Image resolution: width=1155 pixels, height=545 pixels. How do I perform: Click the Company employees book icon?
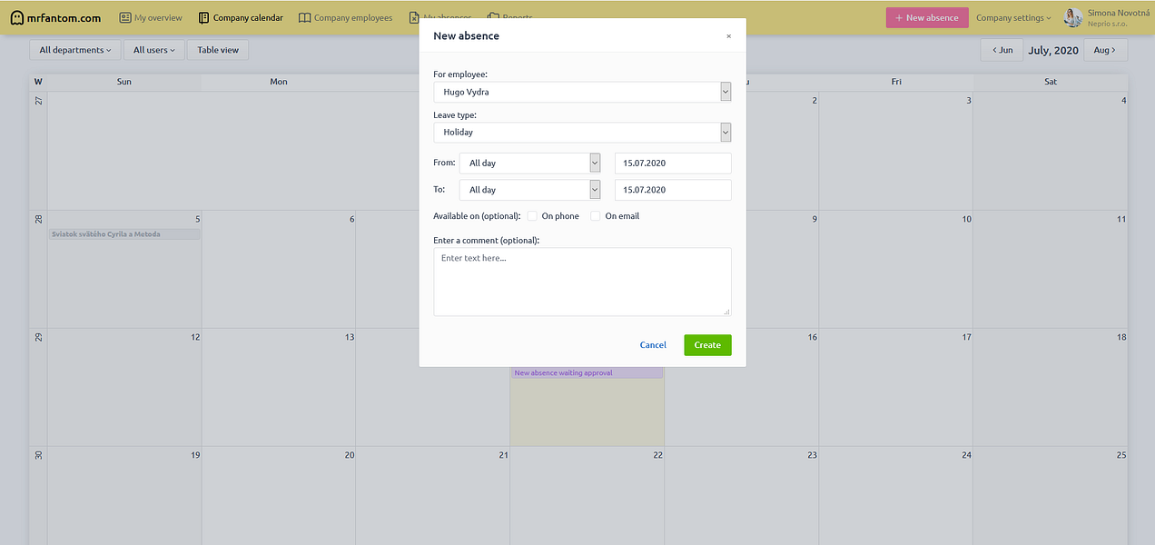pos(304,17)
